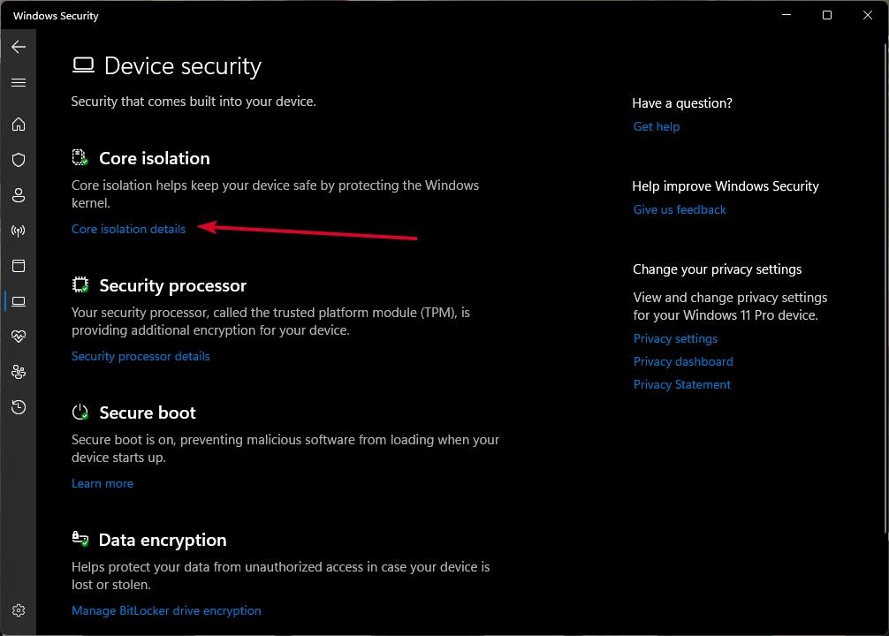Screen dimensions: 889x636
Task: Click the Data encryption heading
Action: pos(163,541)
